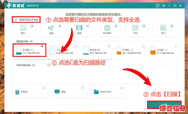Uncheck the Pictures file type checkbox
Viewport: 188px width, 114px height.
[x=32, y=26]
